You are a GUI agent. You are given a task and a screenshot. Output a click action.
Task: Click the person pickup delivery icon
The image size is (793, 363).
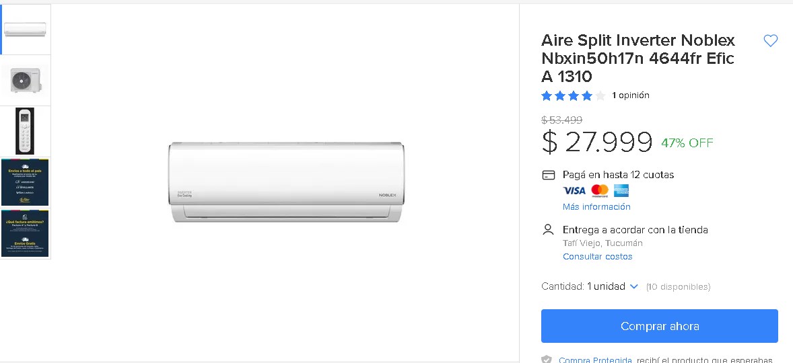pyautogui.click(x=549, y=230)
